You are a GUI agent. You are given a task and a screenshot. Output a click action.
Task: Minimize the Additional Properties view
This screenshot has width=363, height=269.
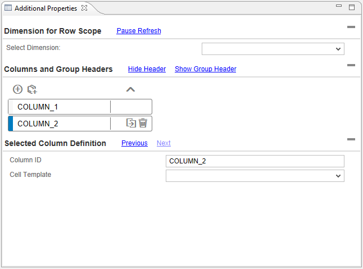point(339,7)
